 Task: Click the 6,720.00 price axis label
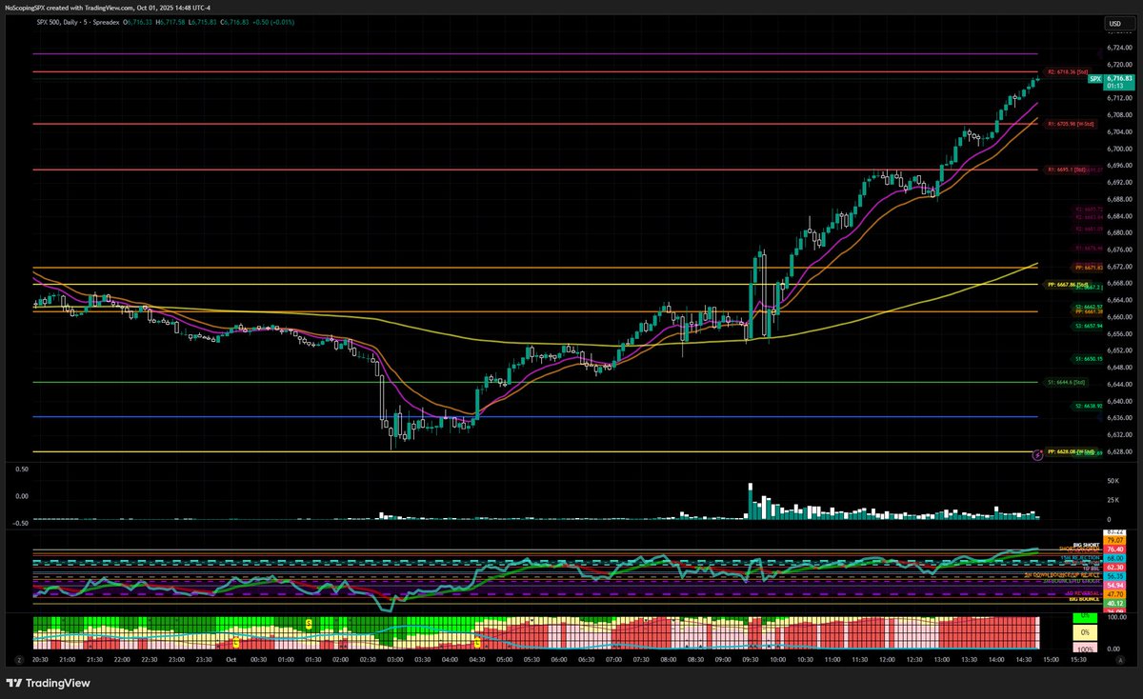tap(1118, 64)
